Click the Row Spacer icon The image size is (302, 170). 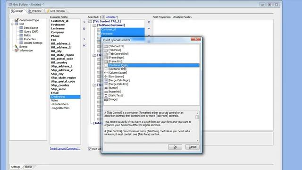[x=106, y=76]
